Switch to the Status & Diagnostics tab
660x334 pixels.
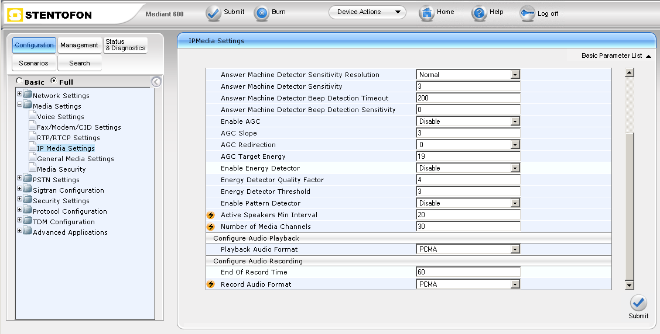(125, 46)
